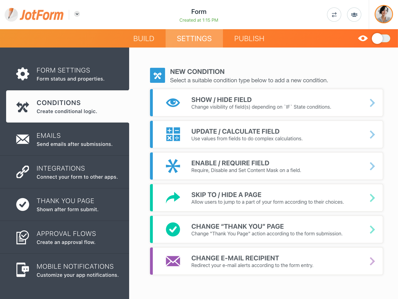This screenshot has width=398, height=299.
Task: Expand the Enable / Require Field chevron
Action: (372, 166)
